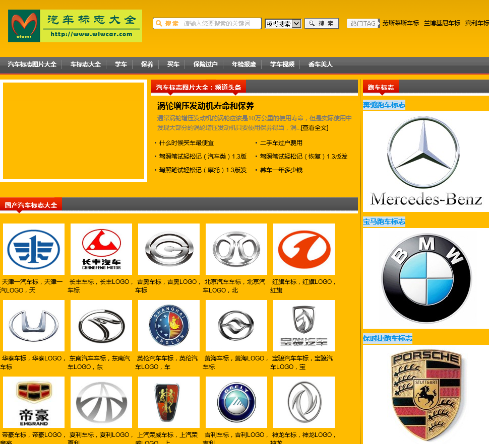Open the 宝骏汽车 logo image
This screenshot has width=489, height=444.
[304, 326]
